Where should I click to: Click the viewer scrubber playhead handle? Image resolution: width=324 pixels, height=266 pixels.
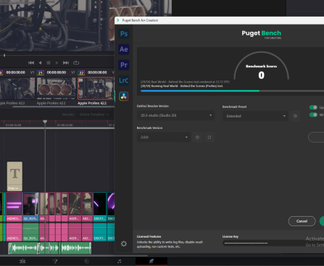tap(4, 55)
